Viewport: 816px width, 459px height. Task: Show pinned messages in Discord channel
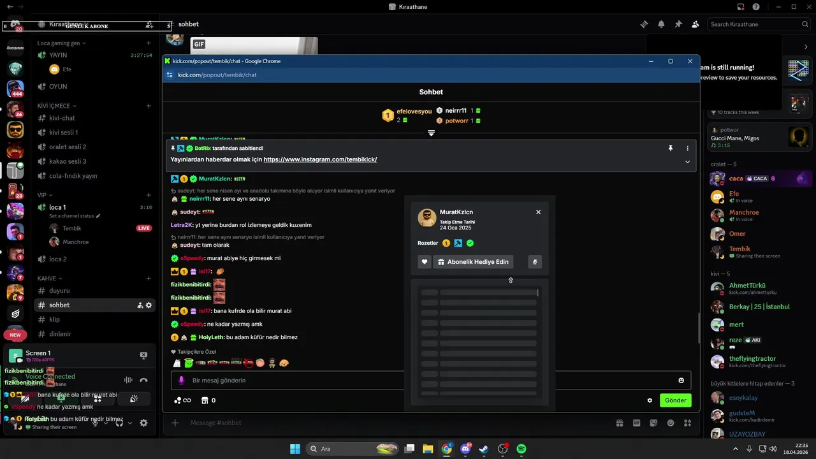678,24
